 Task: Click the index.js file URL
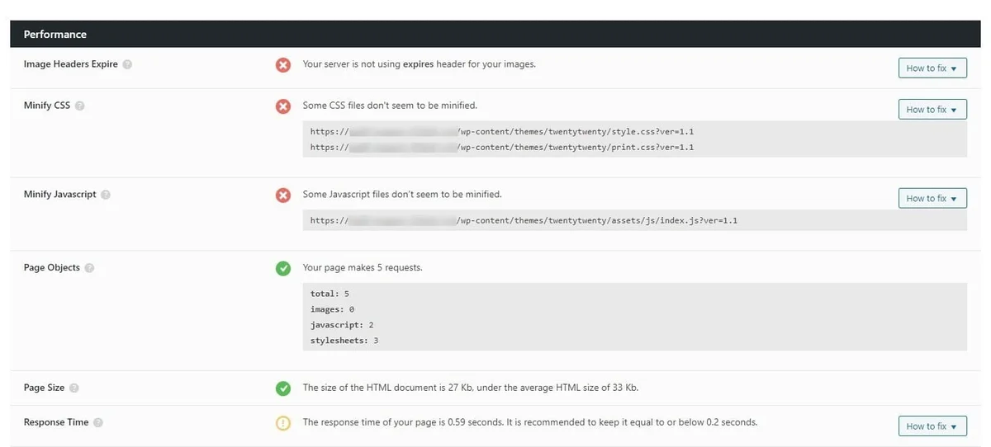524,220
